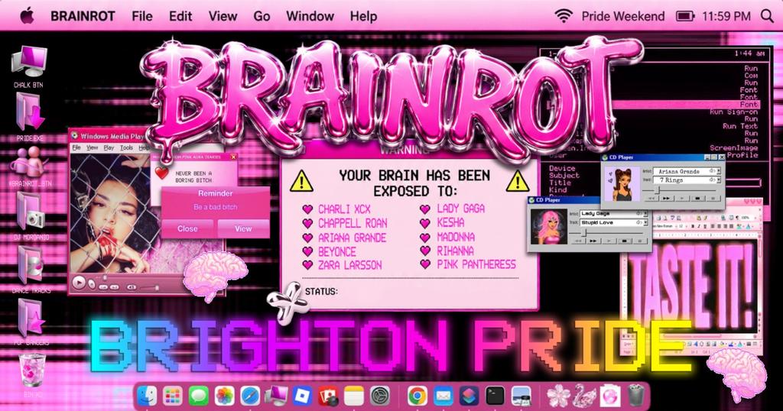Screen dimensions: 783x411
Task: Launch Finder from the dock
Action: 147,396
